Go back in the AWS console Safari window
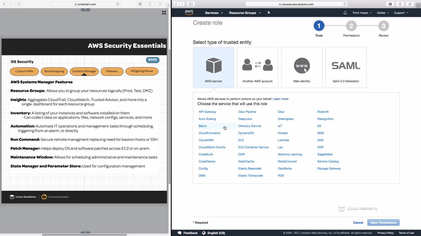 176,4
